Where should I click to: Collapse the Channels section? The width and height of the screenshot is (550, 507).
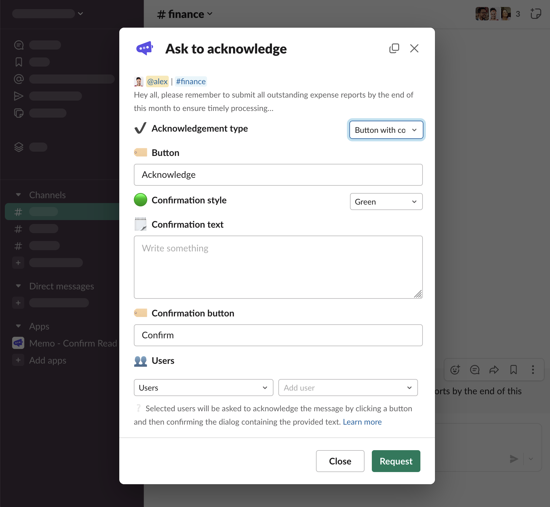[19, 195]
